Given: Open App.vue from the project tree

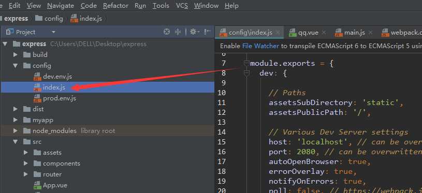Looking at the screenshot, I should pos(55,185).
